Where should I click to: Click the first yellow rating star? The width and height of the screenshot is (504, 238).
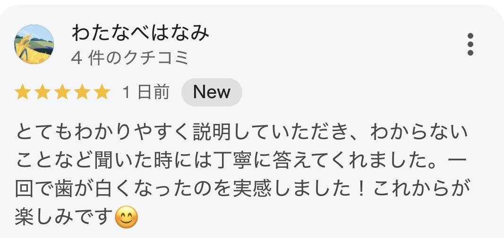pos(23,92)
